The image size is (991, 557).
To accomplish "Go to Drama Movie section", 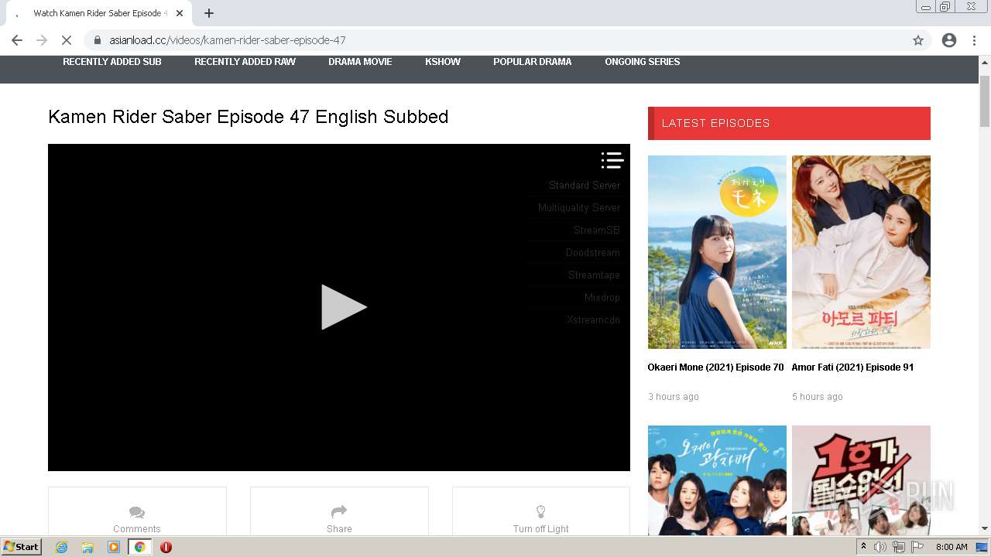I will coord(360,62).
